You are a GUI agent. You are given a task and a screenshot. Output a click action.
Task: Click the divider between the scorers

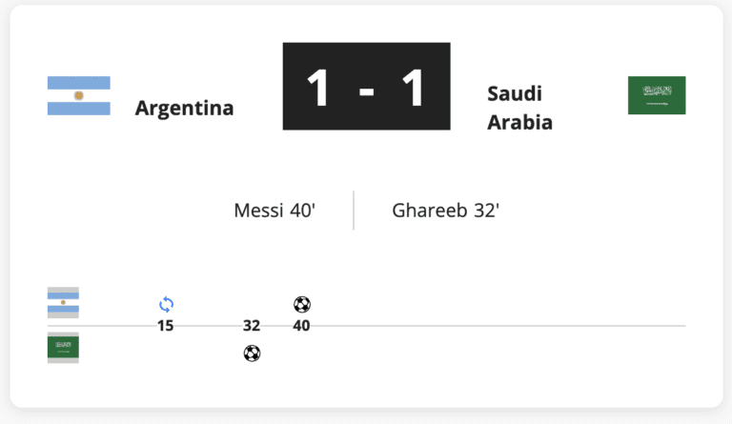(x=354, y=211)
